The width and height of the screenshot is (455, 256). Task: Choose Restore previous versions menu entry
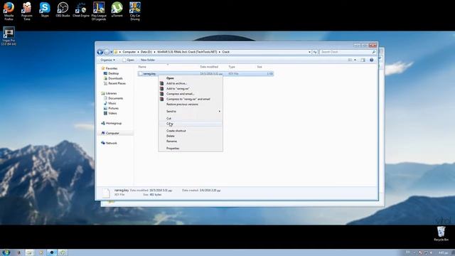click(x=191, y=105)
